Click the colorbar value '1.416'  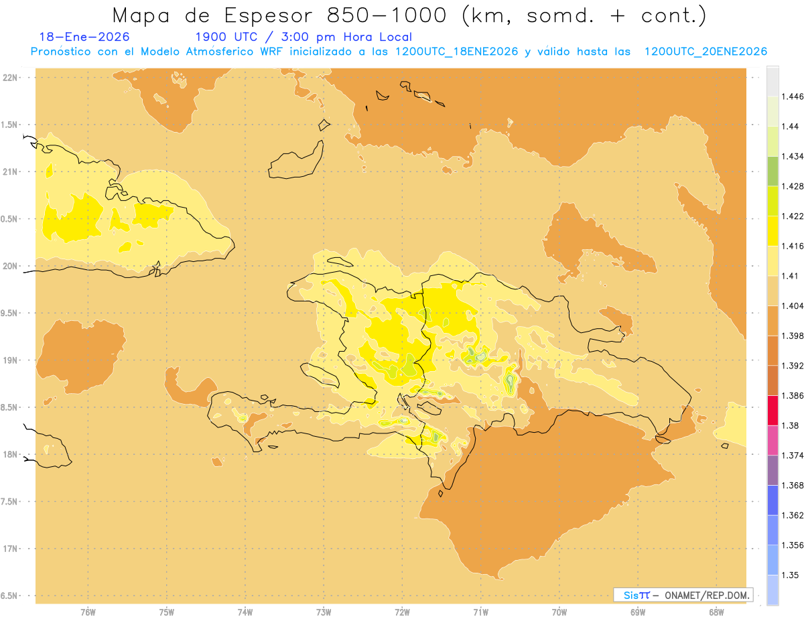click(793, 246)
